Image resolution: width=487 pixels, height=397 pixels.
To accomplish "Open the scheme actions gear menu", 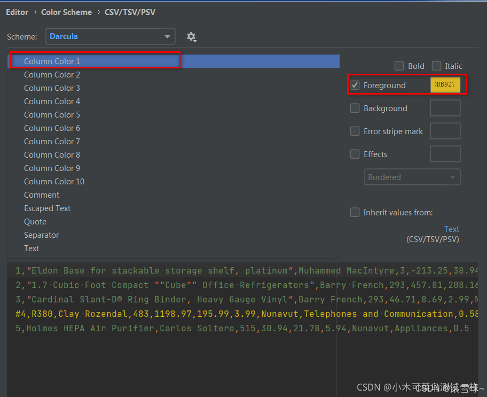I will tap(191, 37).
